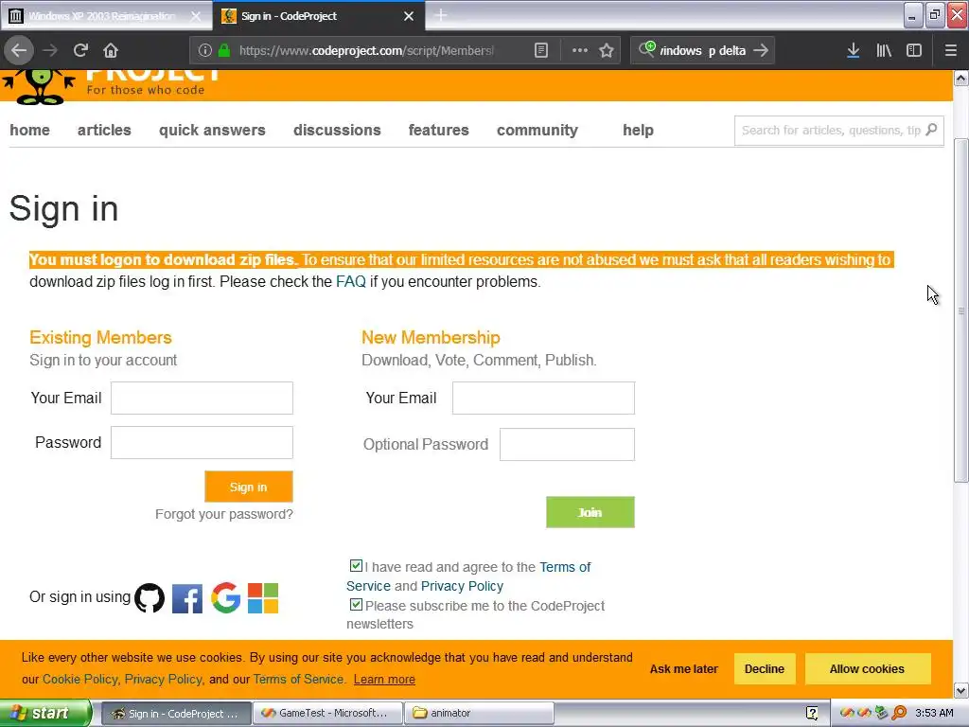Sign in using Microsoft icon
The width and height of the screenshot is (969, 727).
pyautogui.click(x=263, y=598)
